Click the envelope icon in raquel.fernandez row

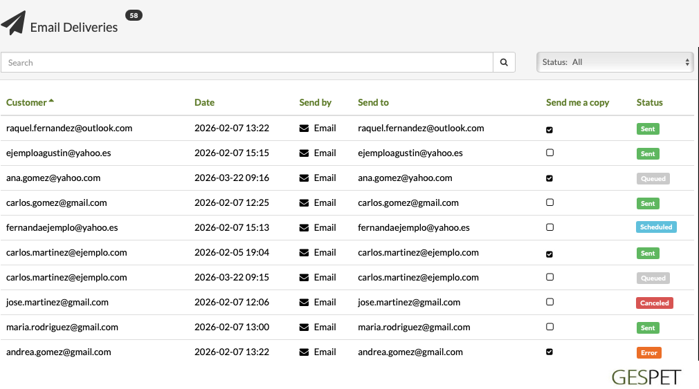(x=304, y=129)
